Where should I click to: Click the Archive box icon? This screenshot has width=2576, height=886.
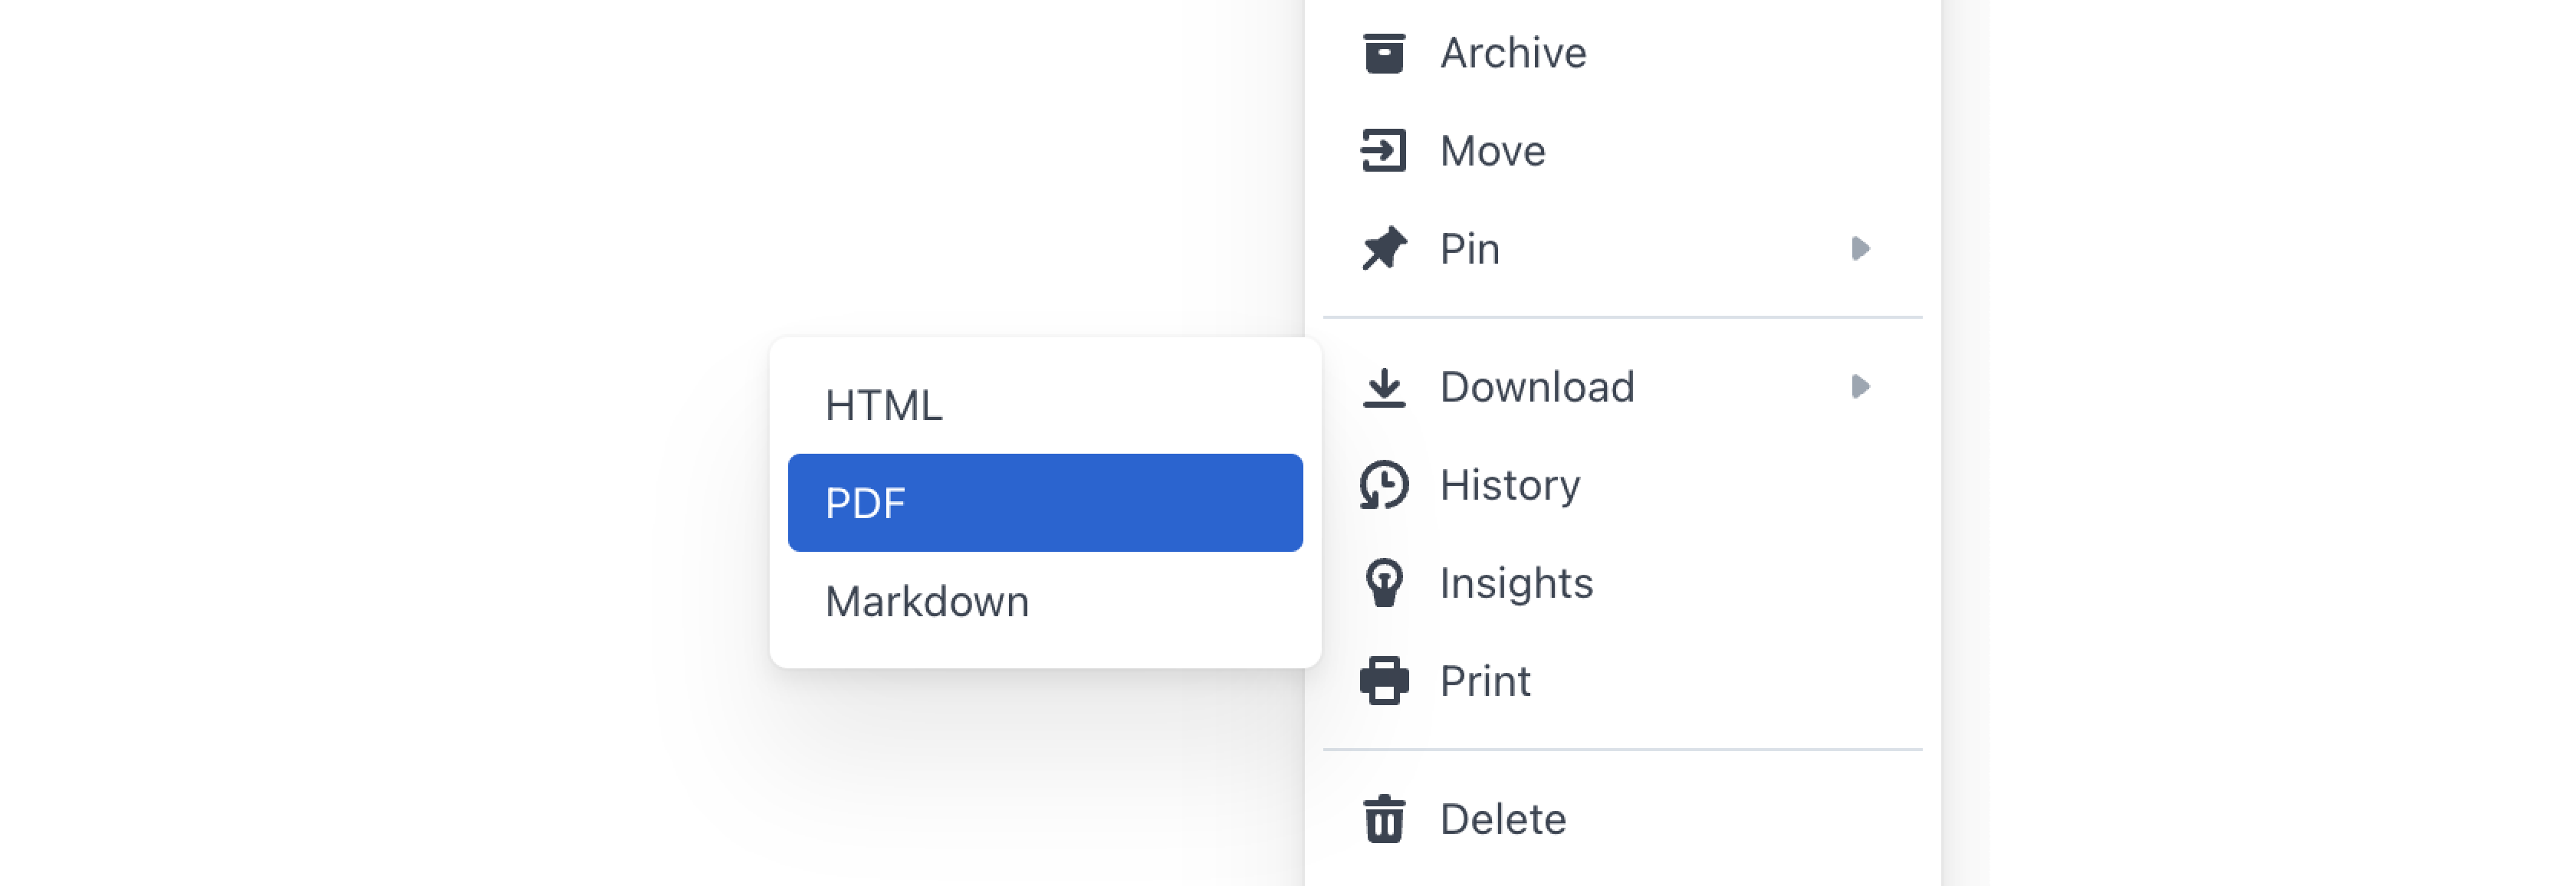pos(1385,52)
